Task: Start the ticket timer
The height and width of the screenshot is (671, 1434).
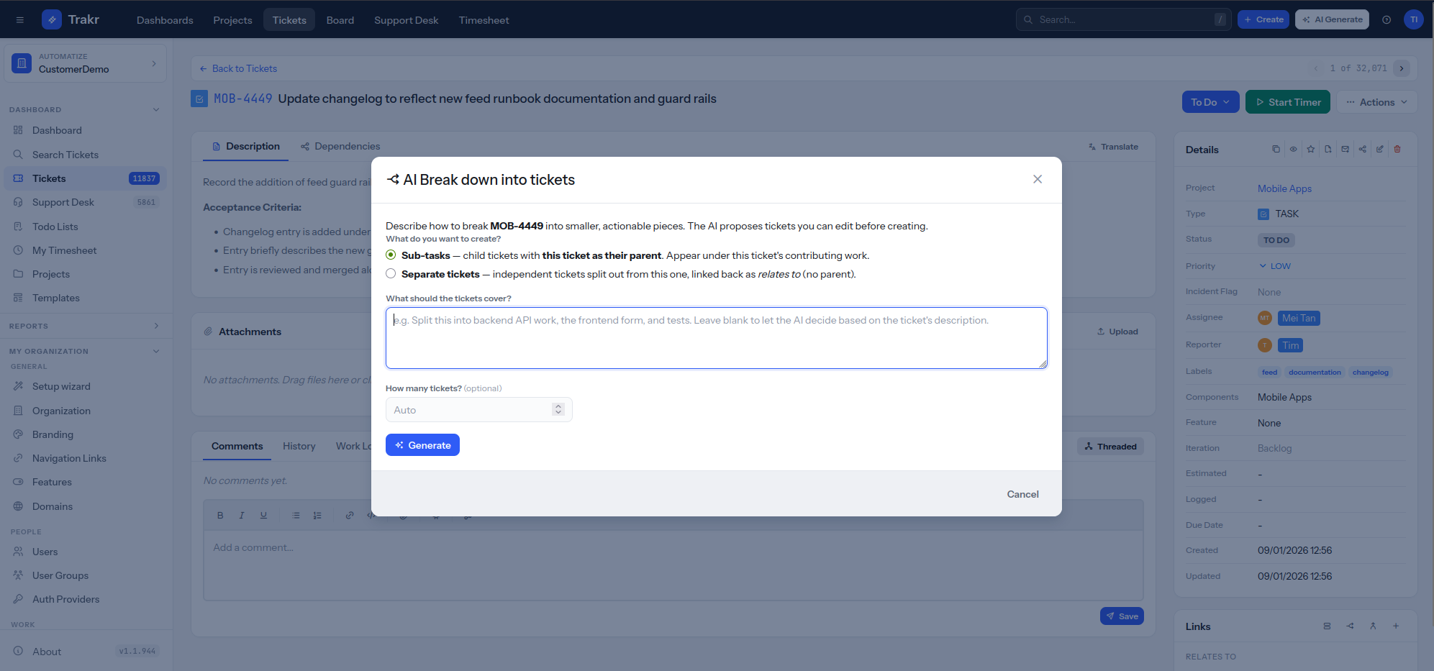Action: 1287,102
